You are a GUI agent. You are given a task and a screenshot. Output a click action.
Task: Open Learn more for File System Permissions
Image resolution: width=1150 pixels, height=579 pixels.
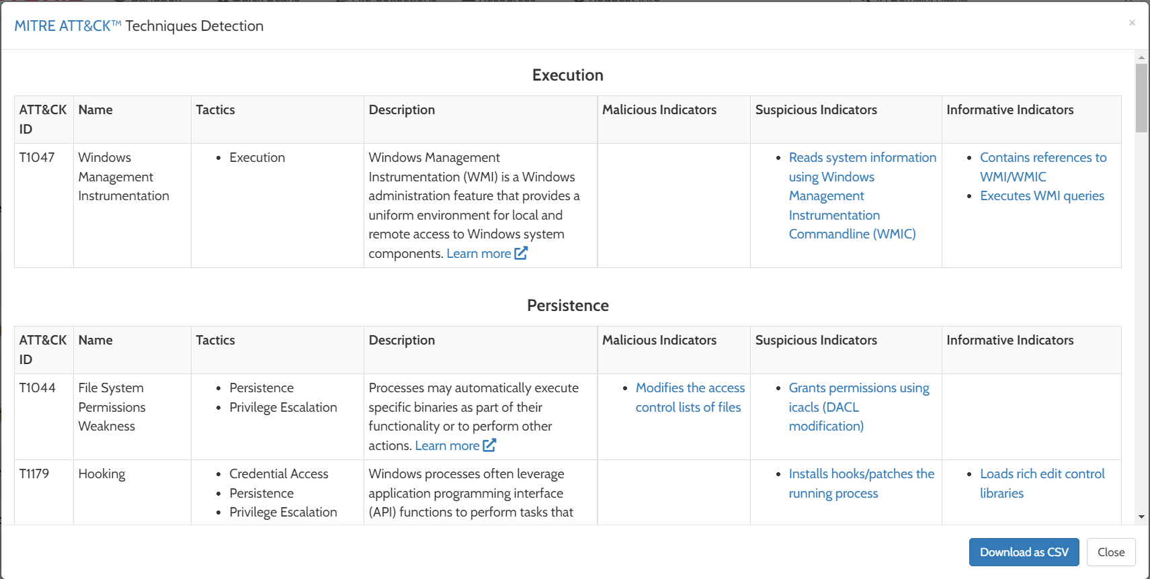(x=447, y=445)
